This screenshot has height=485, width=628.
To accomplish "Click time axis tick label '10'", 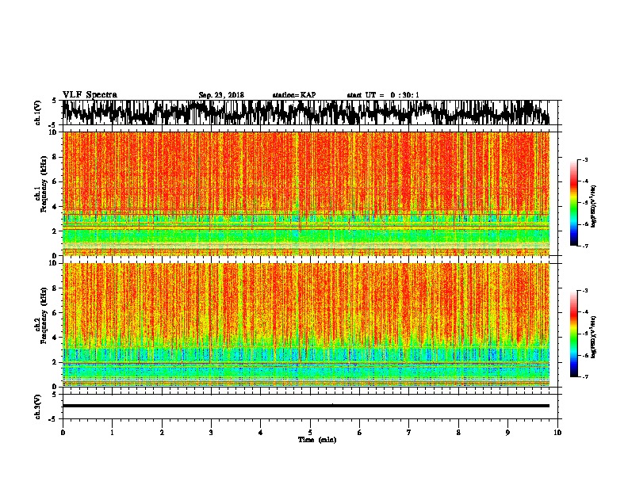I will [557, 433].
